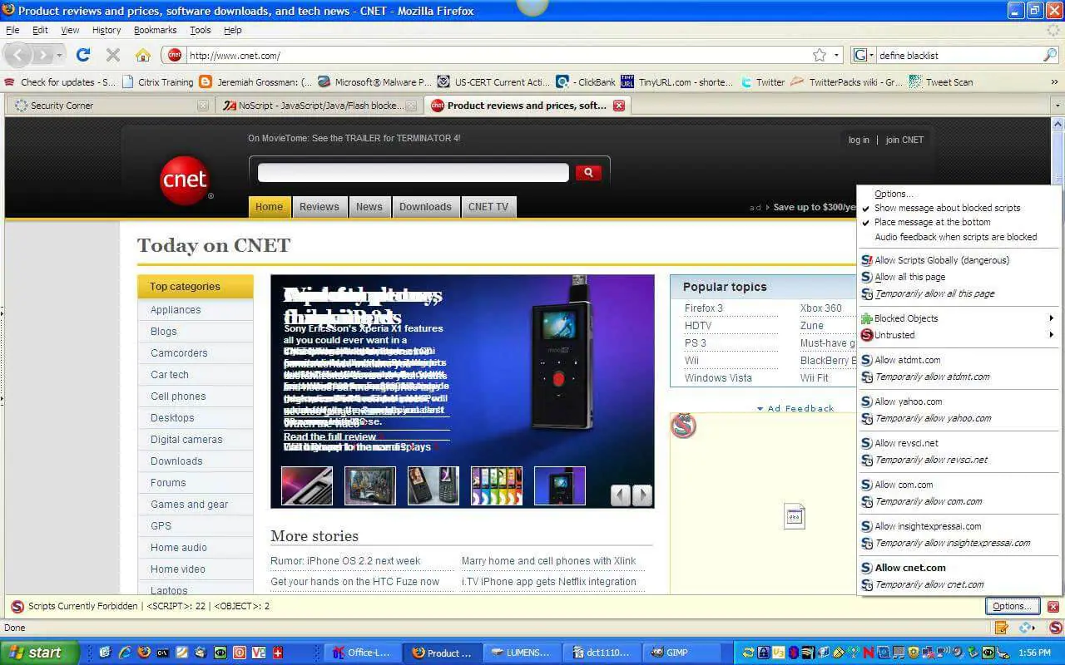Click the Firefox 3 popular topic

coord(704,308)
